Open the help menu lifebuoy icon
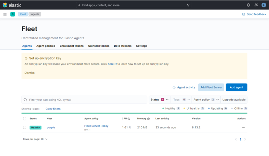This screenshot has height=156, width=269. point(248,5)
